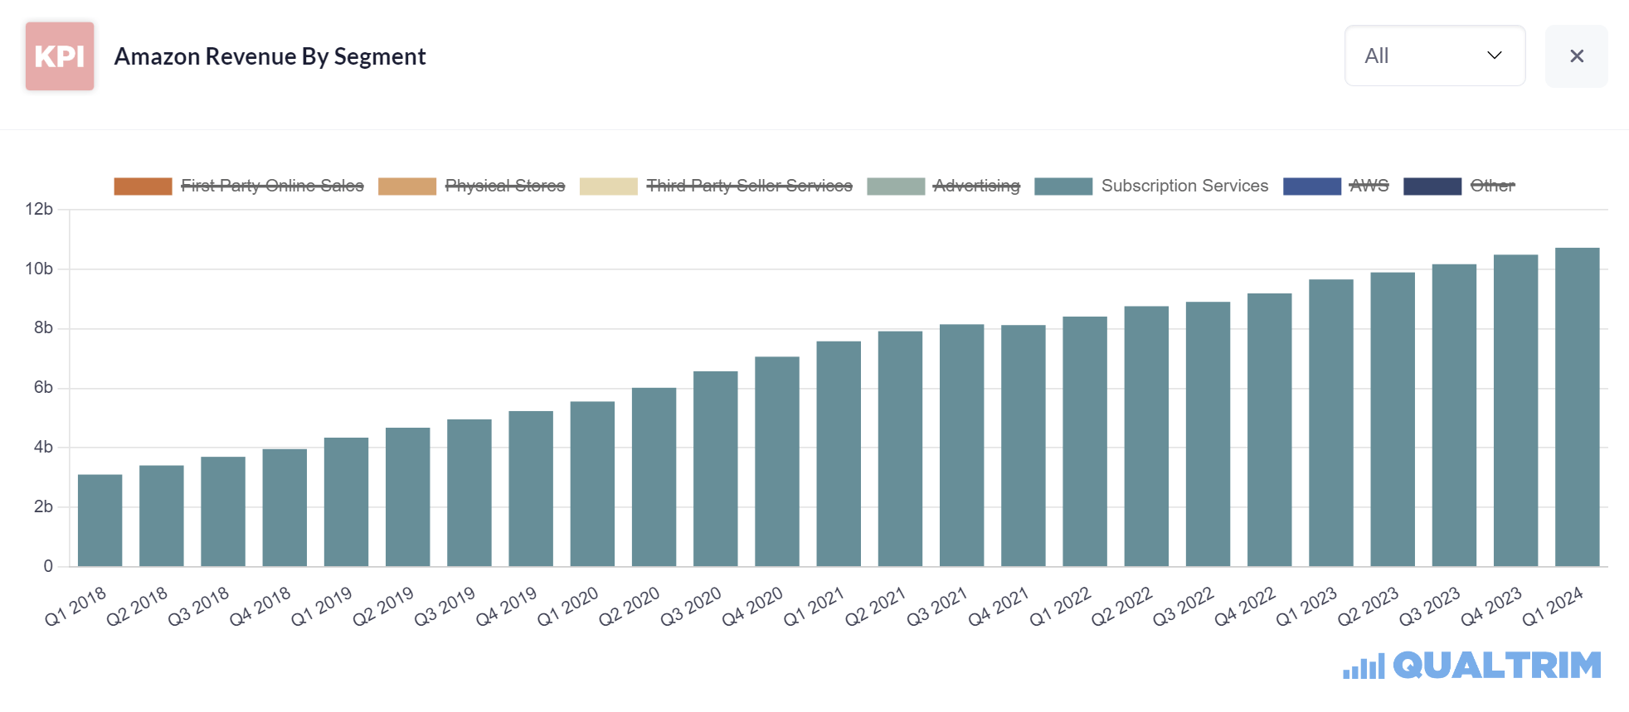Select the Q4 2019 bar
Screen dimensions: 1629x712
531,489
